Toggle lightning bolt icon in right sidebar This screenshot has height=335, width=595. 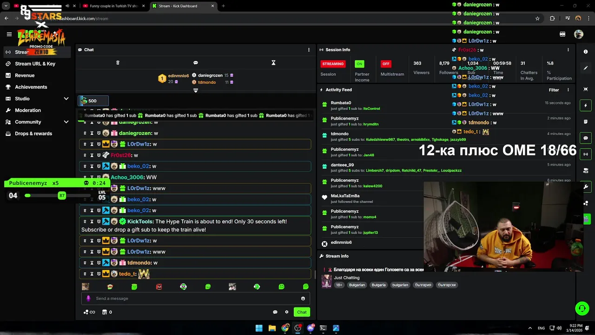pos(586,106)
